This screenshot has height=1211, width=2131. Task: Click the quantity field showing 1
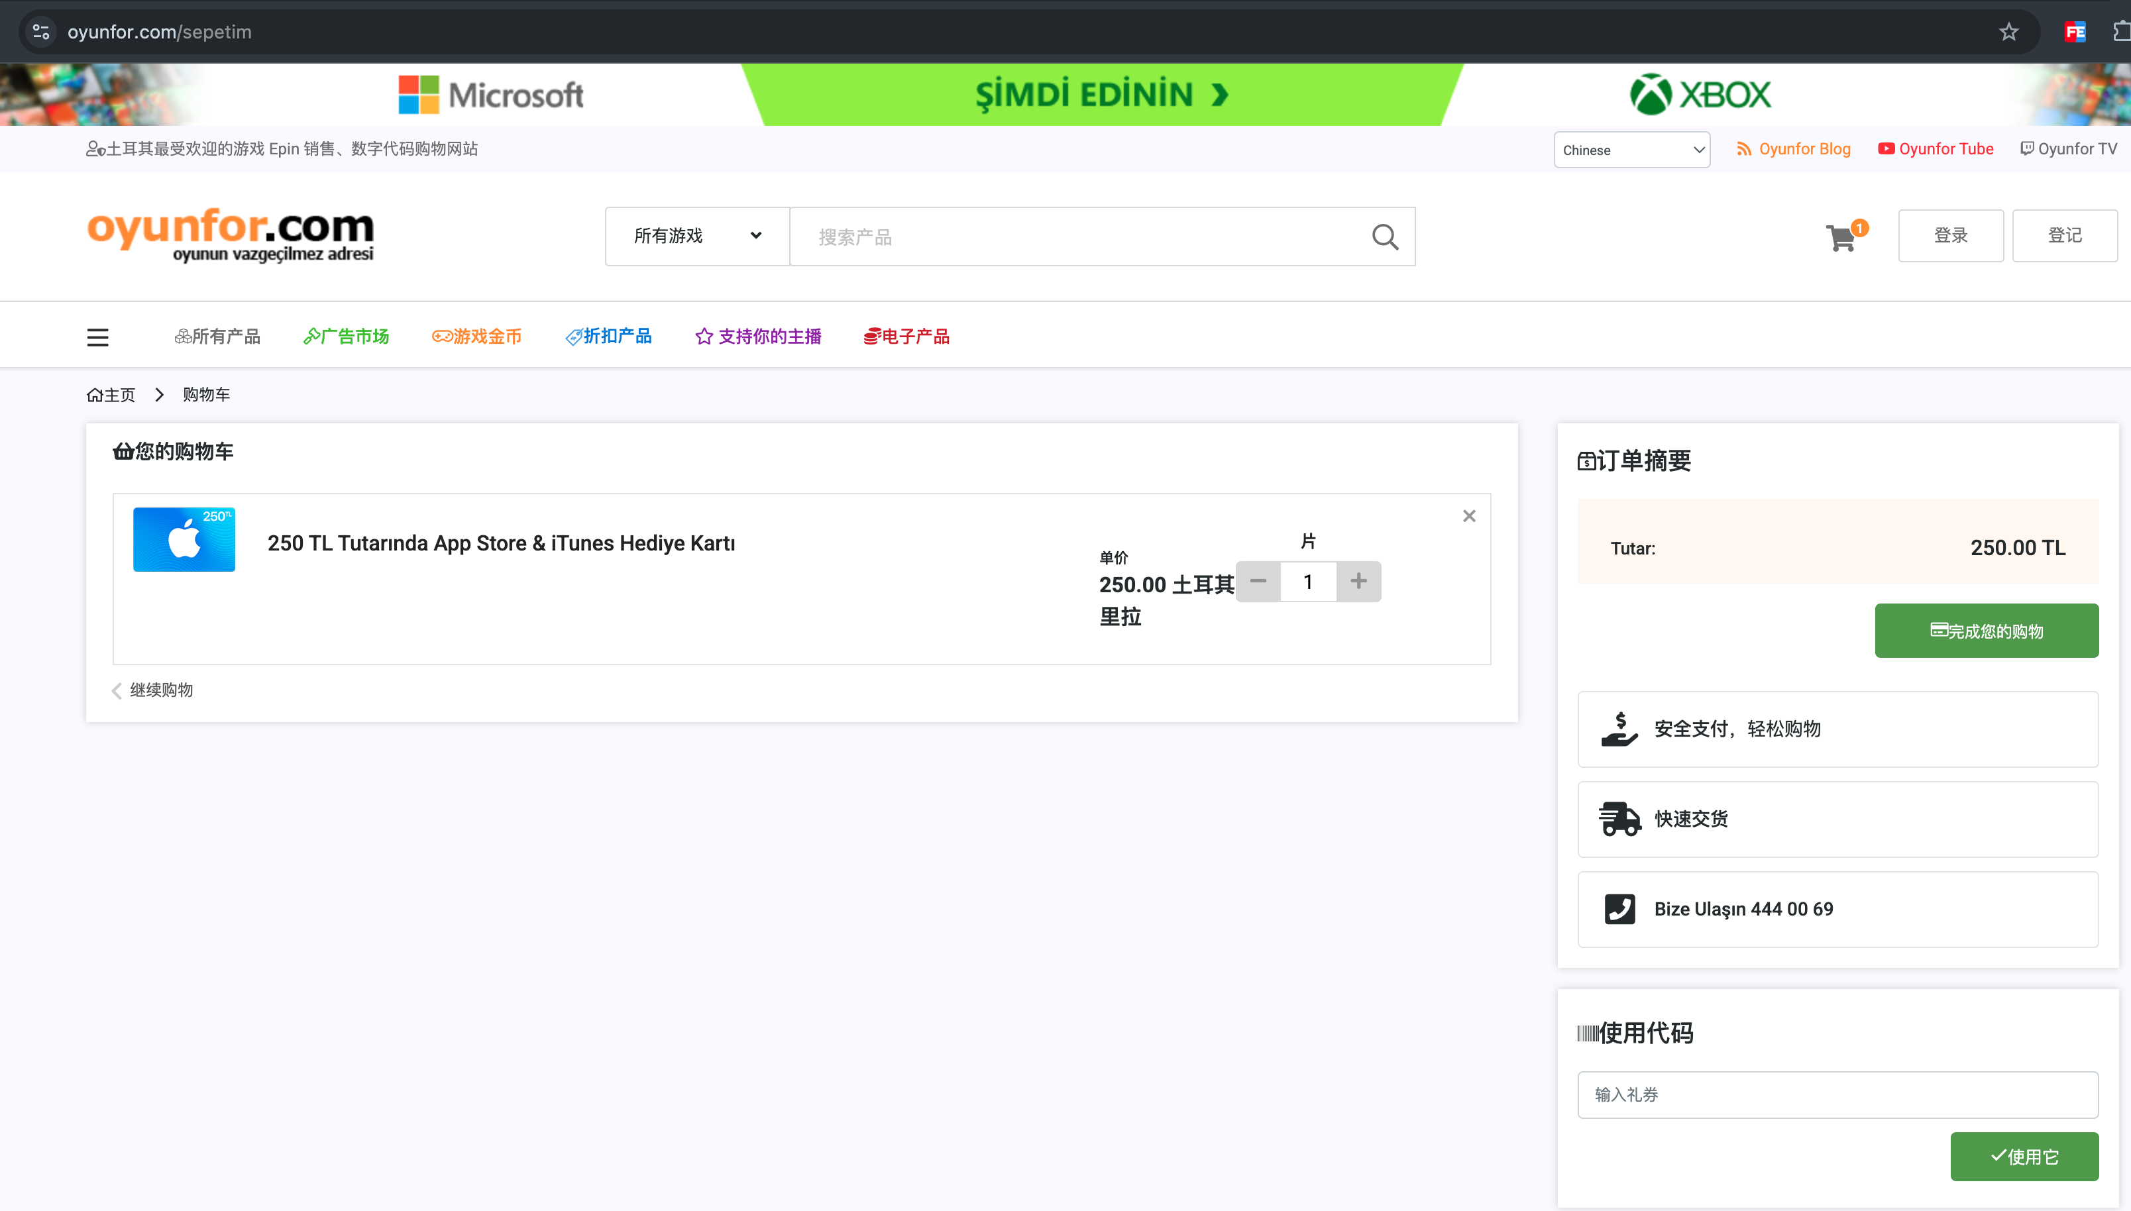(x=1309, y=582)
